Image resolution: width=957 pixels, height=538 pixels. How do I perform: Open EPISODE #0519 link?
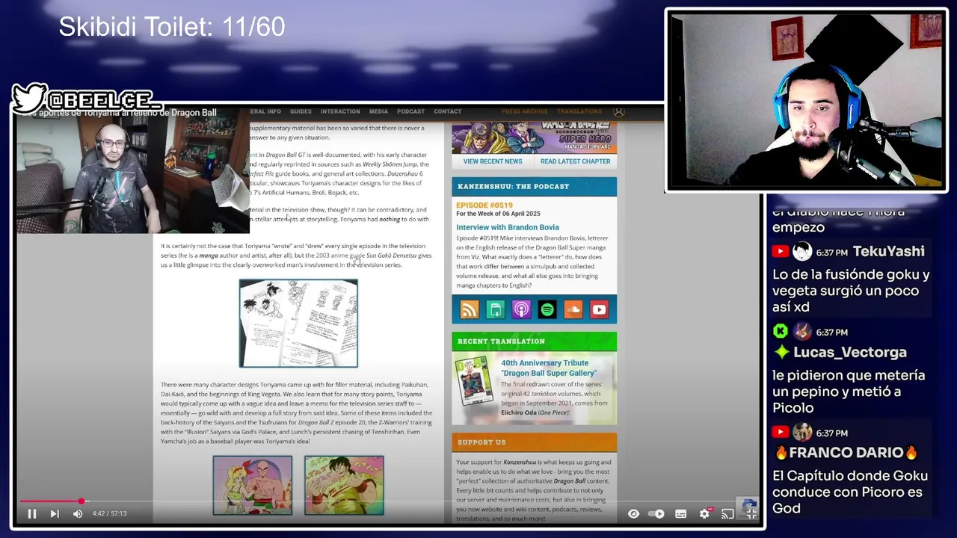484,205
